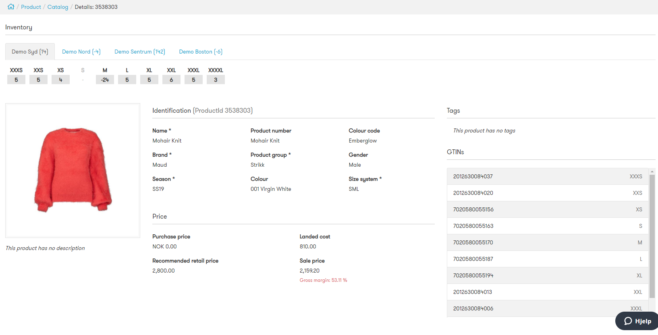
Task: Click the Brand value Maud
Action: 160,165
